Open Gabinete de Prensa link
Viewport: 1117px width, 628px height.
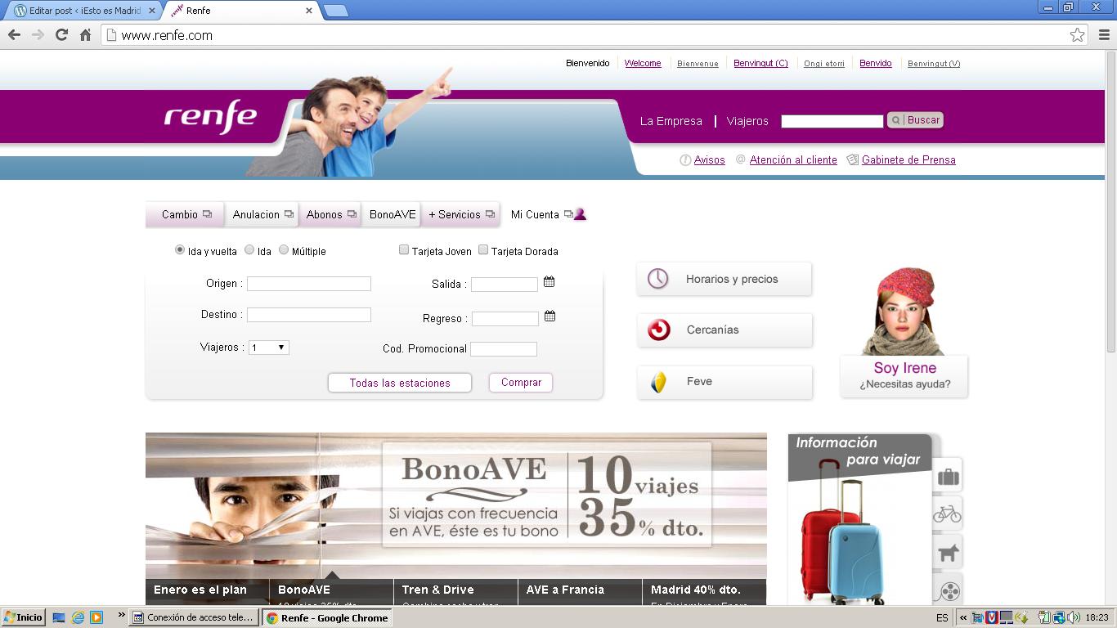(908, 160)
